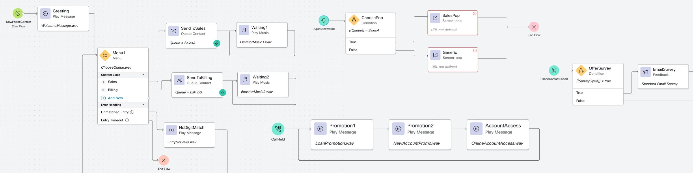
Task: Click the OfferSurvey condition icon
Action: pyautogui.click(x=581, y=71)
